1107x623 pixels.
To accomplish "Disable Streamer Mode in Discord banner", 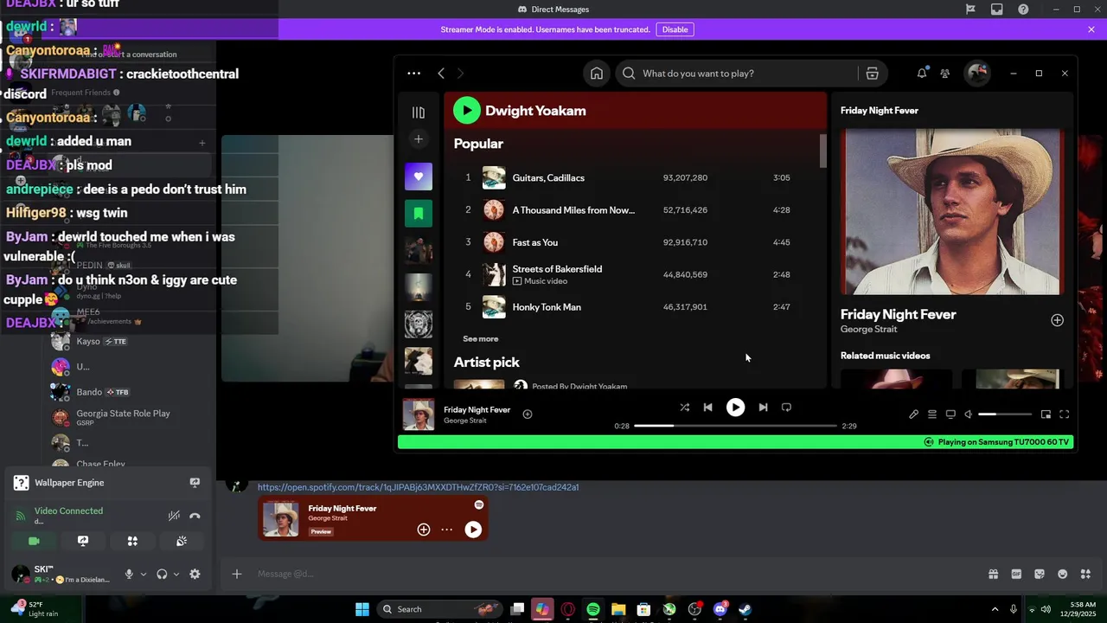I will pyautogui.click(x=675, y=29).
